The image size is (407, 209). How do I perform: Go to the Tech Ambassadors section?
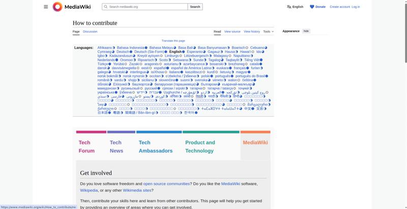[x=155, y=147]
